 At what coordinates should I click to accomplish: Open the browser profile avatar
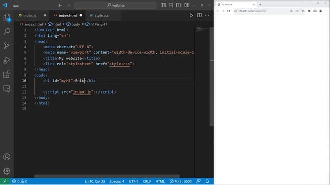[321, 11]
